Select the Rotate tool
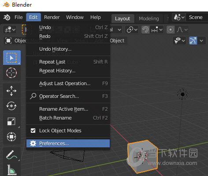The image size is (208, 176). (x=11, y=106)
